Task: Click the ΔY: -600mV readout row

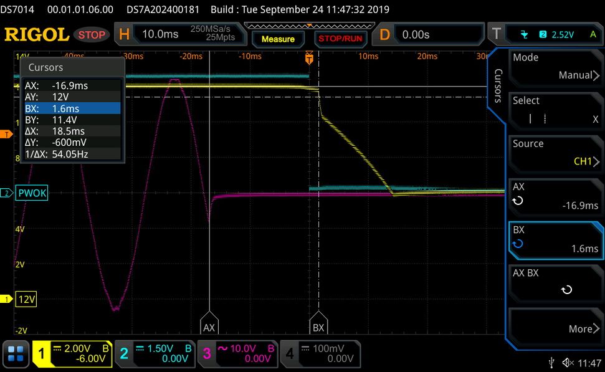Action: pos(72,142)
